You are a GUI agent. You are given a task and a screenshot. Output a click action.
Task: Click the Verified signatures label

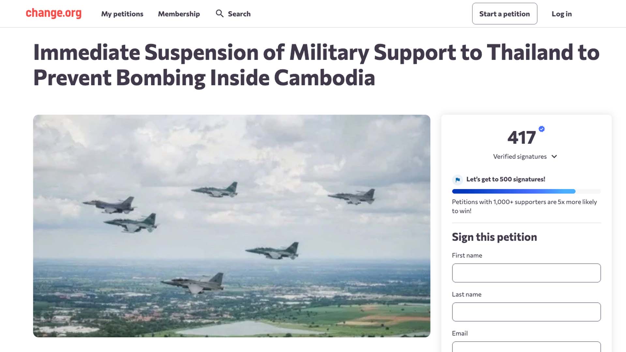[520, 156]
